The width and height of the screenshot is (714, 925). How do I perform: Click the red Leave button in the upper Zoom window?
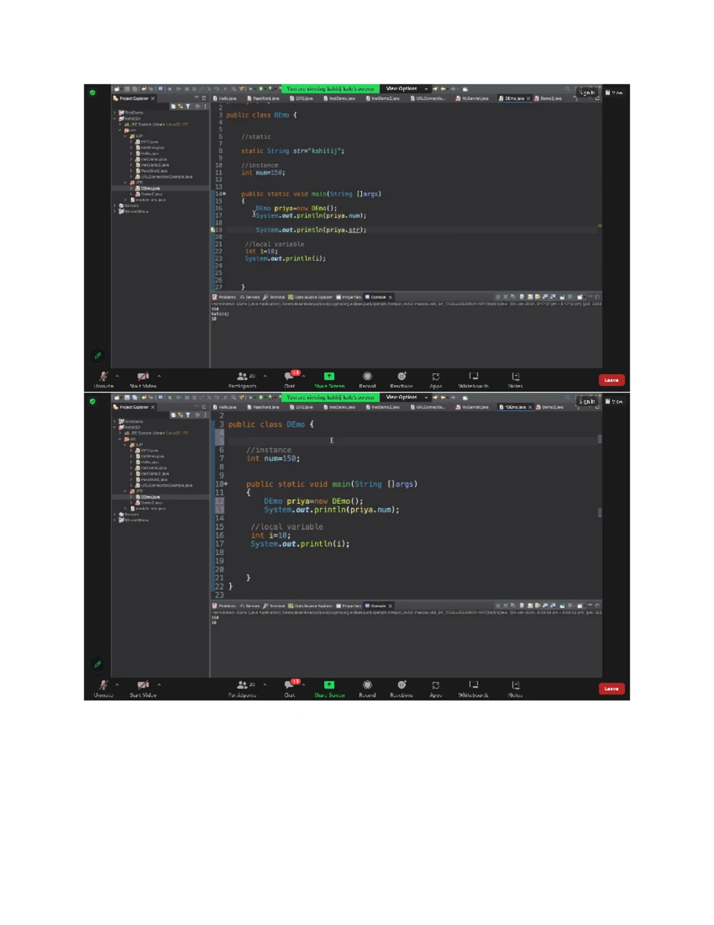coord(611,380)
